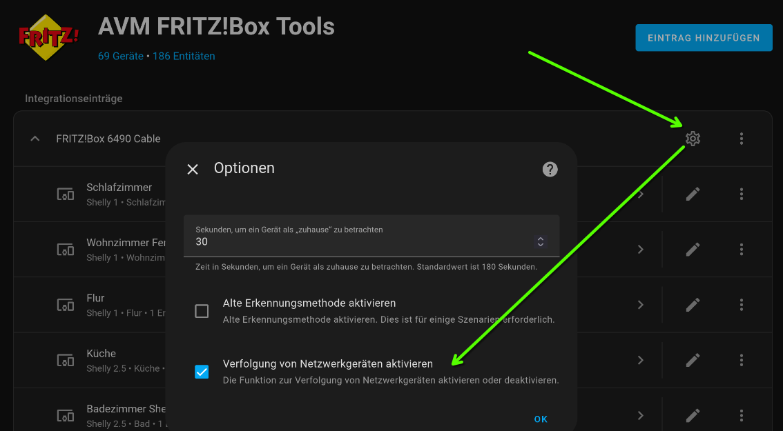Open three-dot menu for FRITZ!Box 6490 Cable
Image resolution: width=783 pixels, height=431 pixels.
(742, 139)
